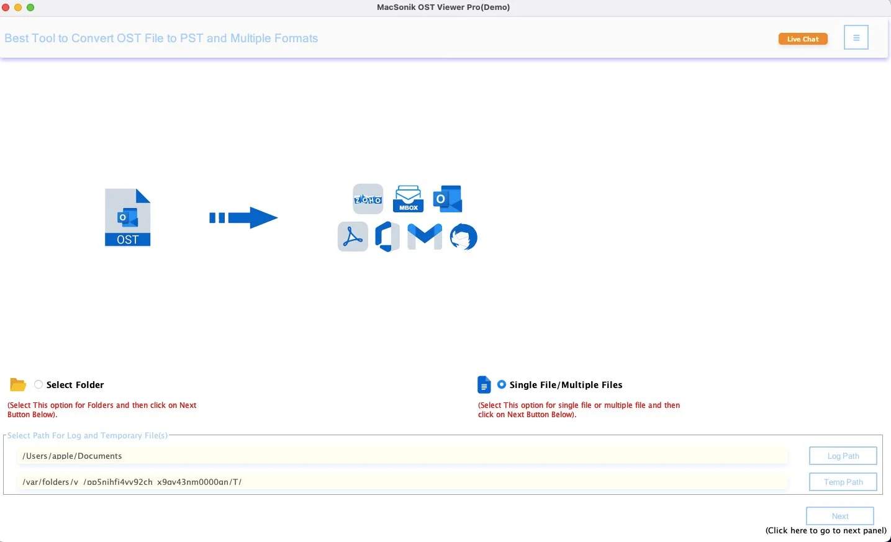Open the hamburger menu button
The image size is (891, 542).
(x=856, y=38)
